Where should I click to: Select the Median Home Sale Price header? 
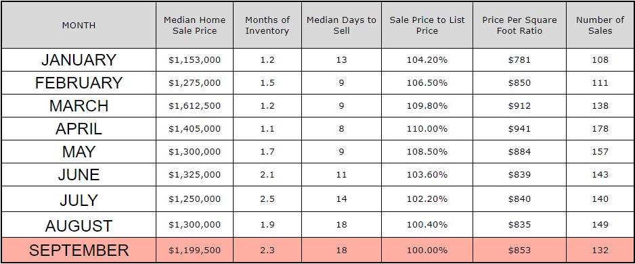point(194,25)
